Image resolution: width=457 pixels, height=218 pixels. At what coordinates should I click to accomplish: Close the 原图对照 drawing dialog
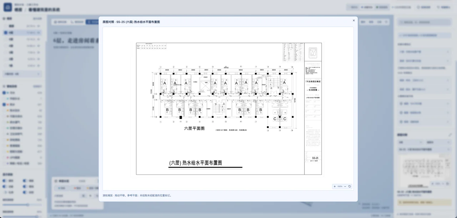pos(354,21)
